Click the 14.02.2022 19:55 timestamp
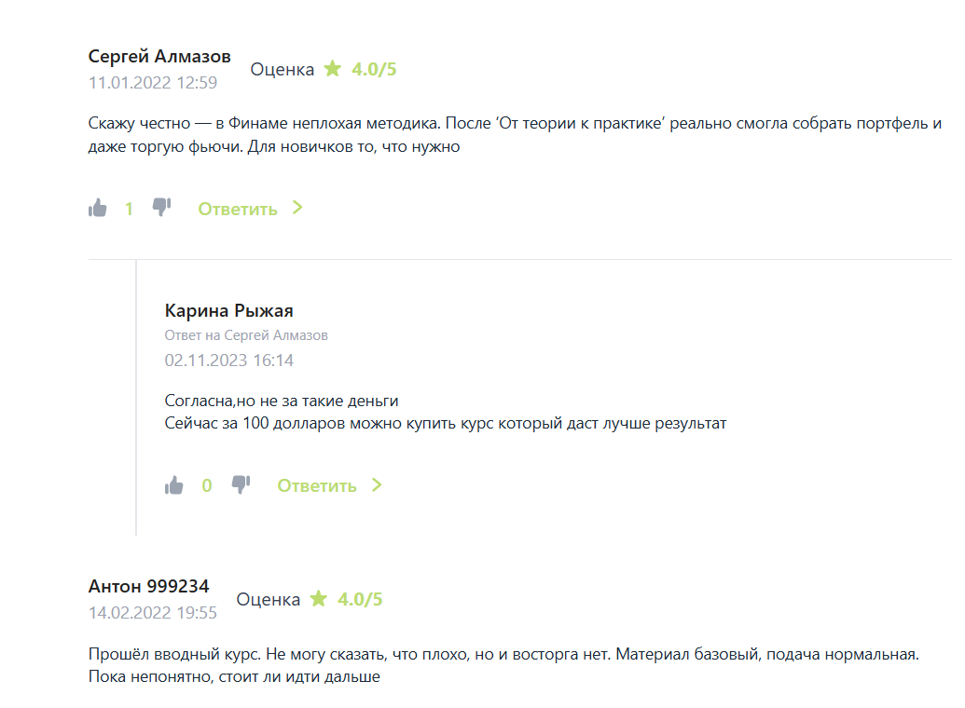The height and width of the screenshot is (708, 965). point(153,613)
